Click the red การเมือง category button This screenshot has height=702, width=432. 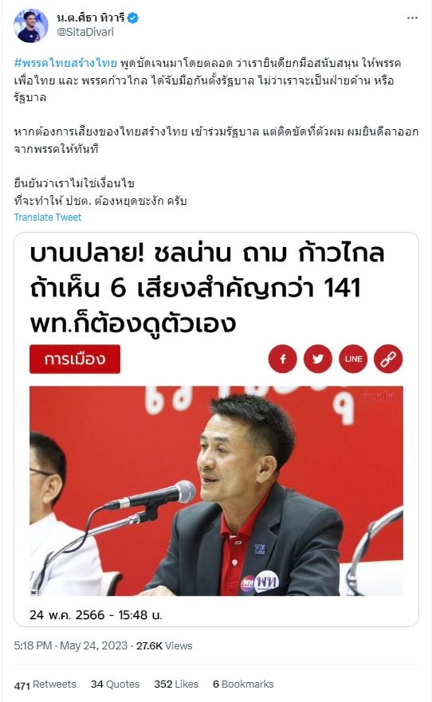tap(75, 359)
